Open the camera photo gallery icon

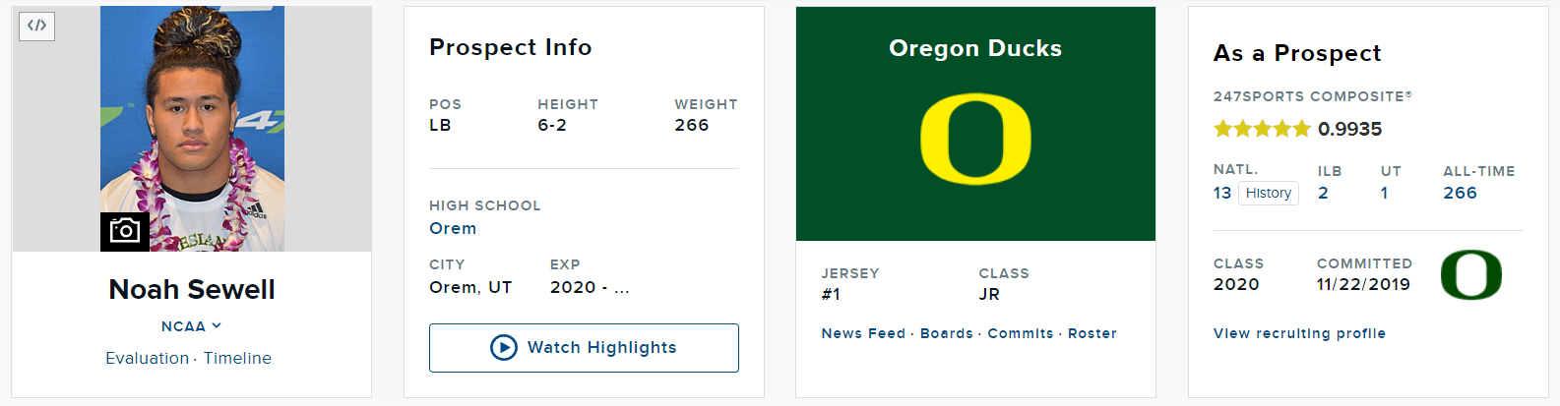click(125, 231)
